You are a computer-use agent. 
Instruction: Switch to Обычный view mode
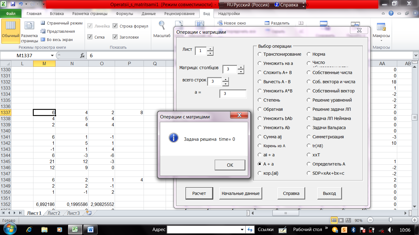pos(11,32)
